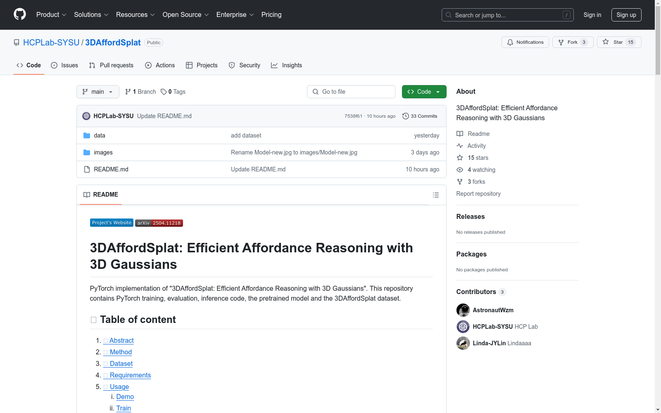
Task: Open the Train sub-item link
Action: (x=124, y=408)
